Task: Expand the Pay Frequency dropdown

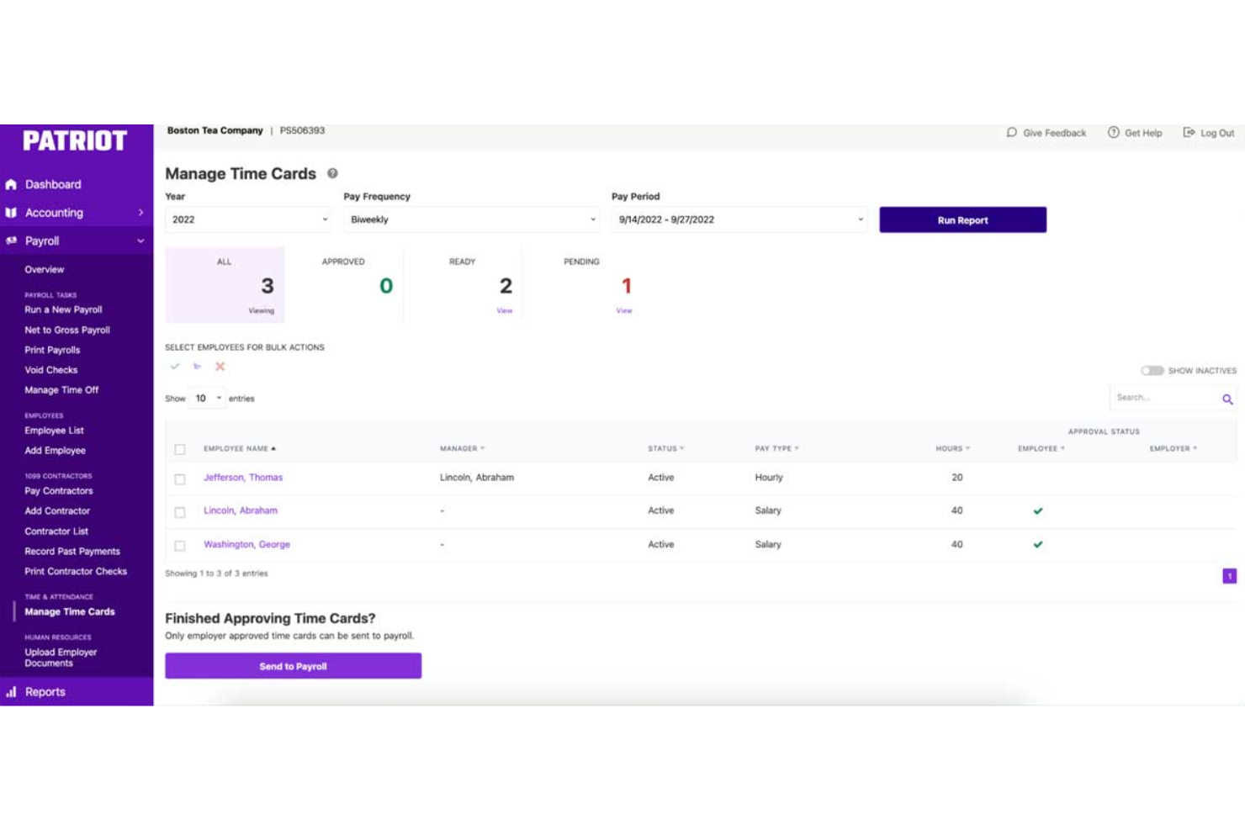Action: pos(472,219)
